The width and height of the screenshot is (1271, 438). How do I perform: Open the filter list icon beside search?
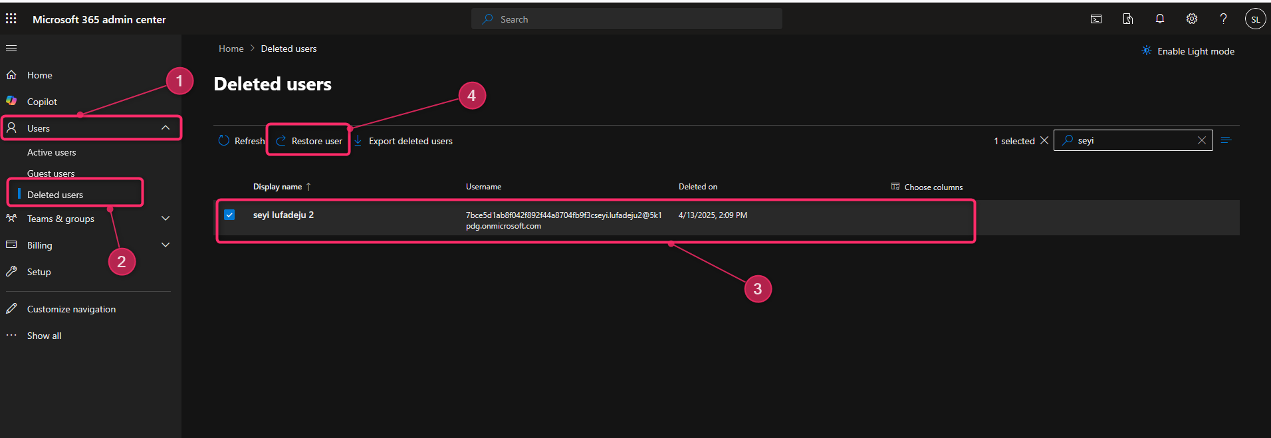(1226, 140)
